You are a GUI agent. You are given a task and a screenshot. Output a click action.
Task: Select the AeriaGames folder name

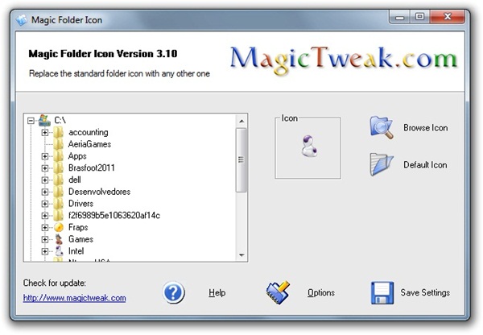tap(89, 144)
